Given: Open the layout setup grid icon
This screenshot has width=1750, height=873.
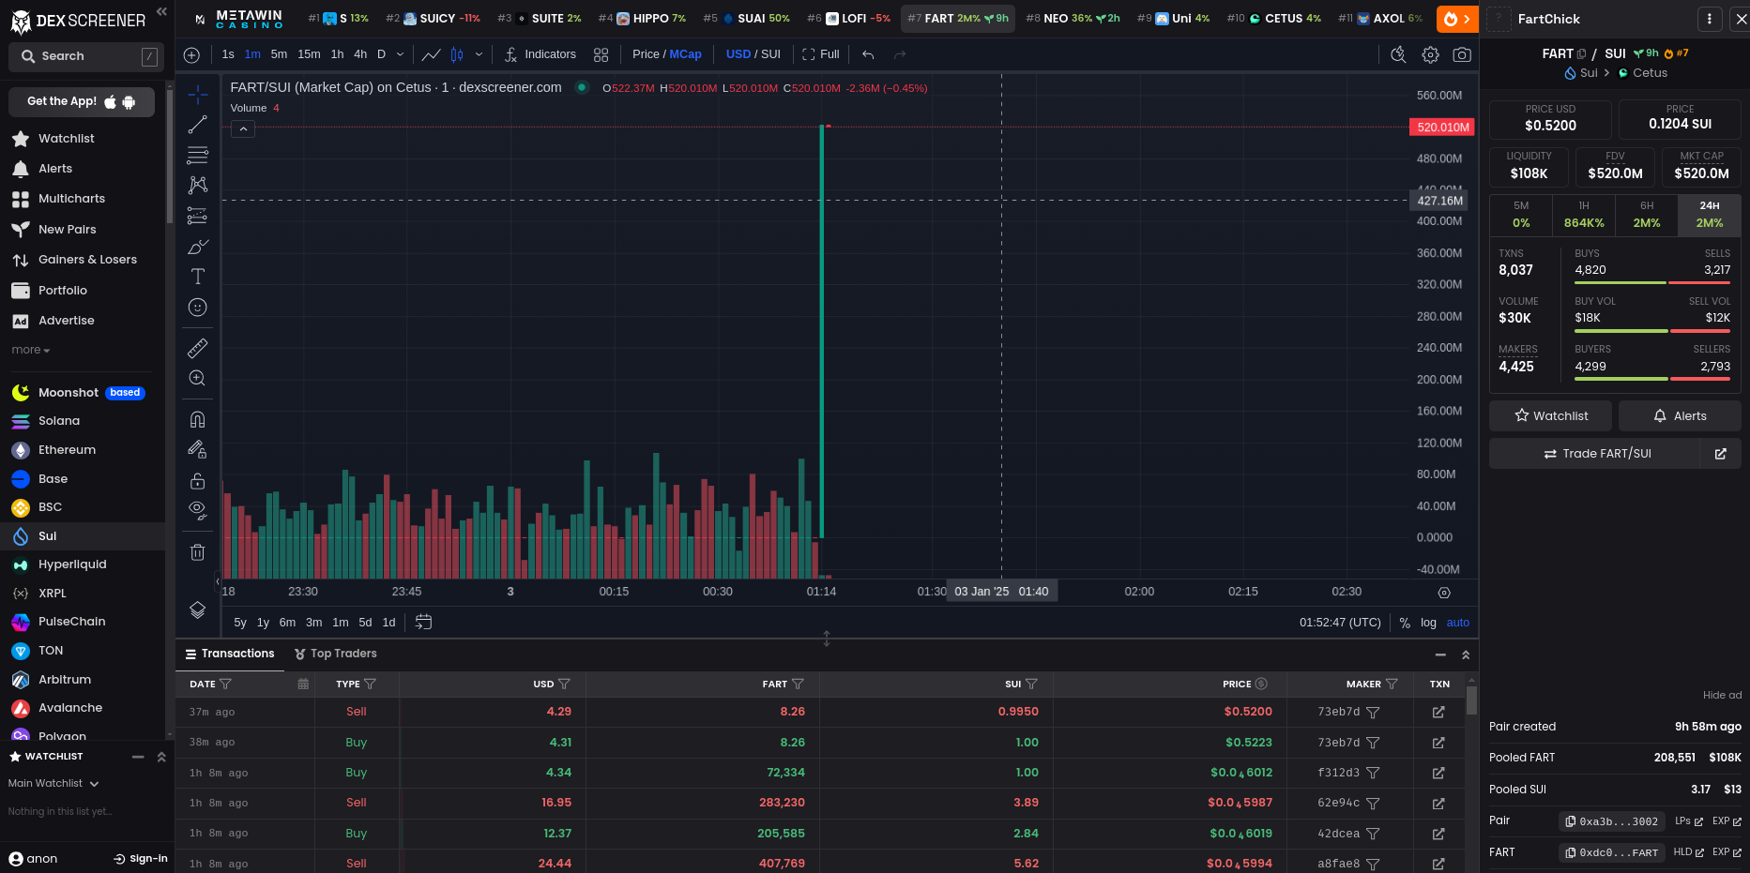Looking at the screenshot, I should pyautogui.click(x=601, y=54).
